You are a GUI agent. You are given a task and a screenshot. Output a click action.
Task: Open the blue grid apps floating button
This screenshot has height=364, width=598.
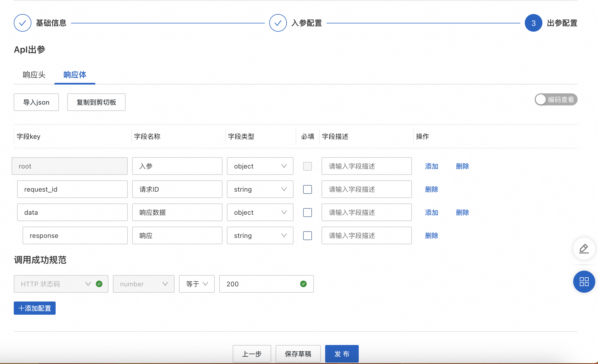point(584,282)
